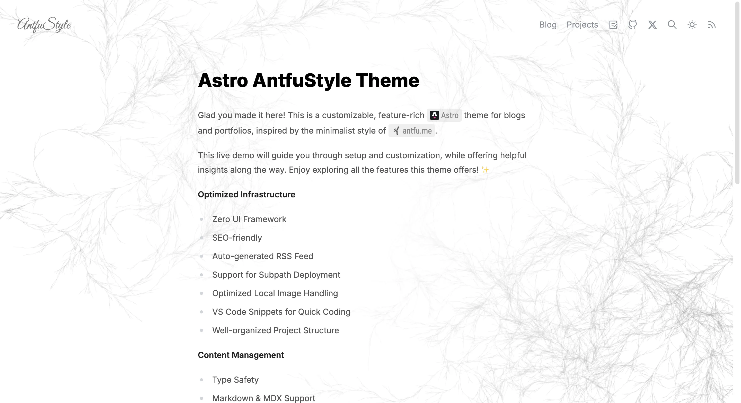The height and width of the screenshot is (403, 741).
Task: Open site search with magnifier icon
Action: 672,25
